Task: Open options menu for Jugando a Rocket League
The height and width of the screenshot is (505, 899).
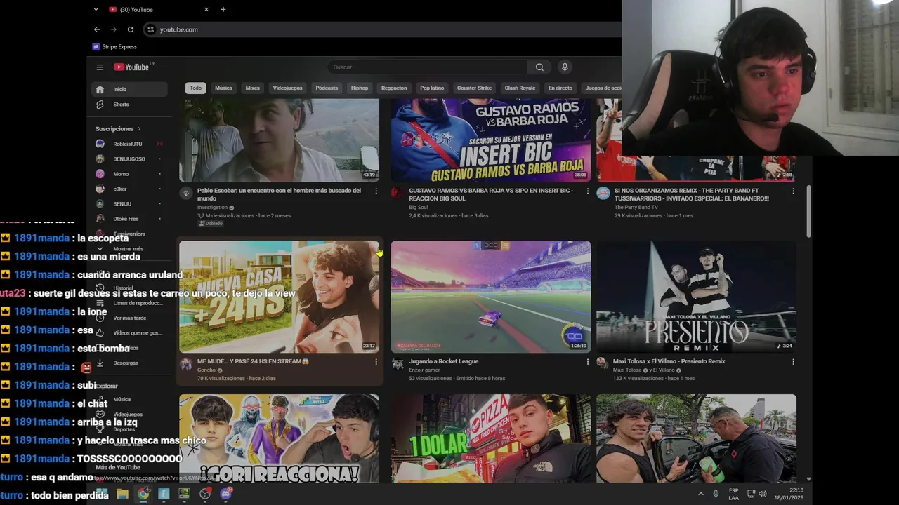Action: (x=587, y=362)
